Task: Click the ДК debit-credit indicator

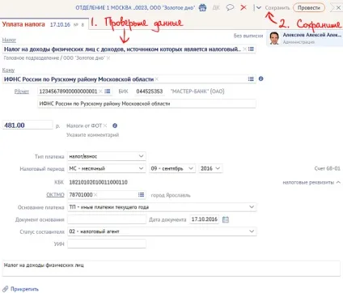Action: coord(216,7)
